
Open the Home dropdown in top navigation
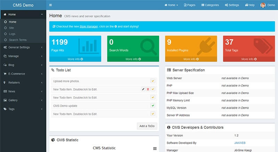click(171, 5)
